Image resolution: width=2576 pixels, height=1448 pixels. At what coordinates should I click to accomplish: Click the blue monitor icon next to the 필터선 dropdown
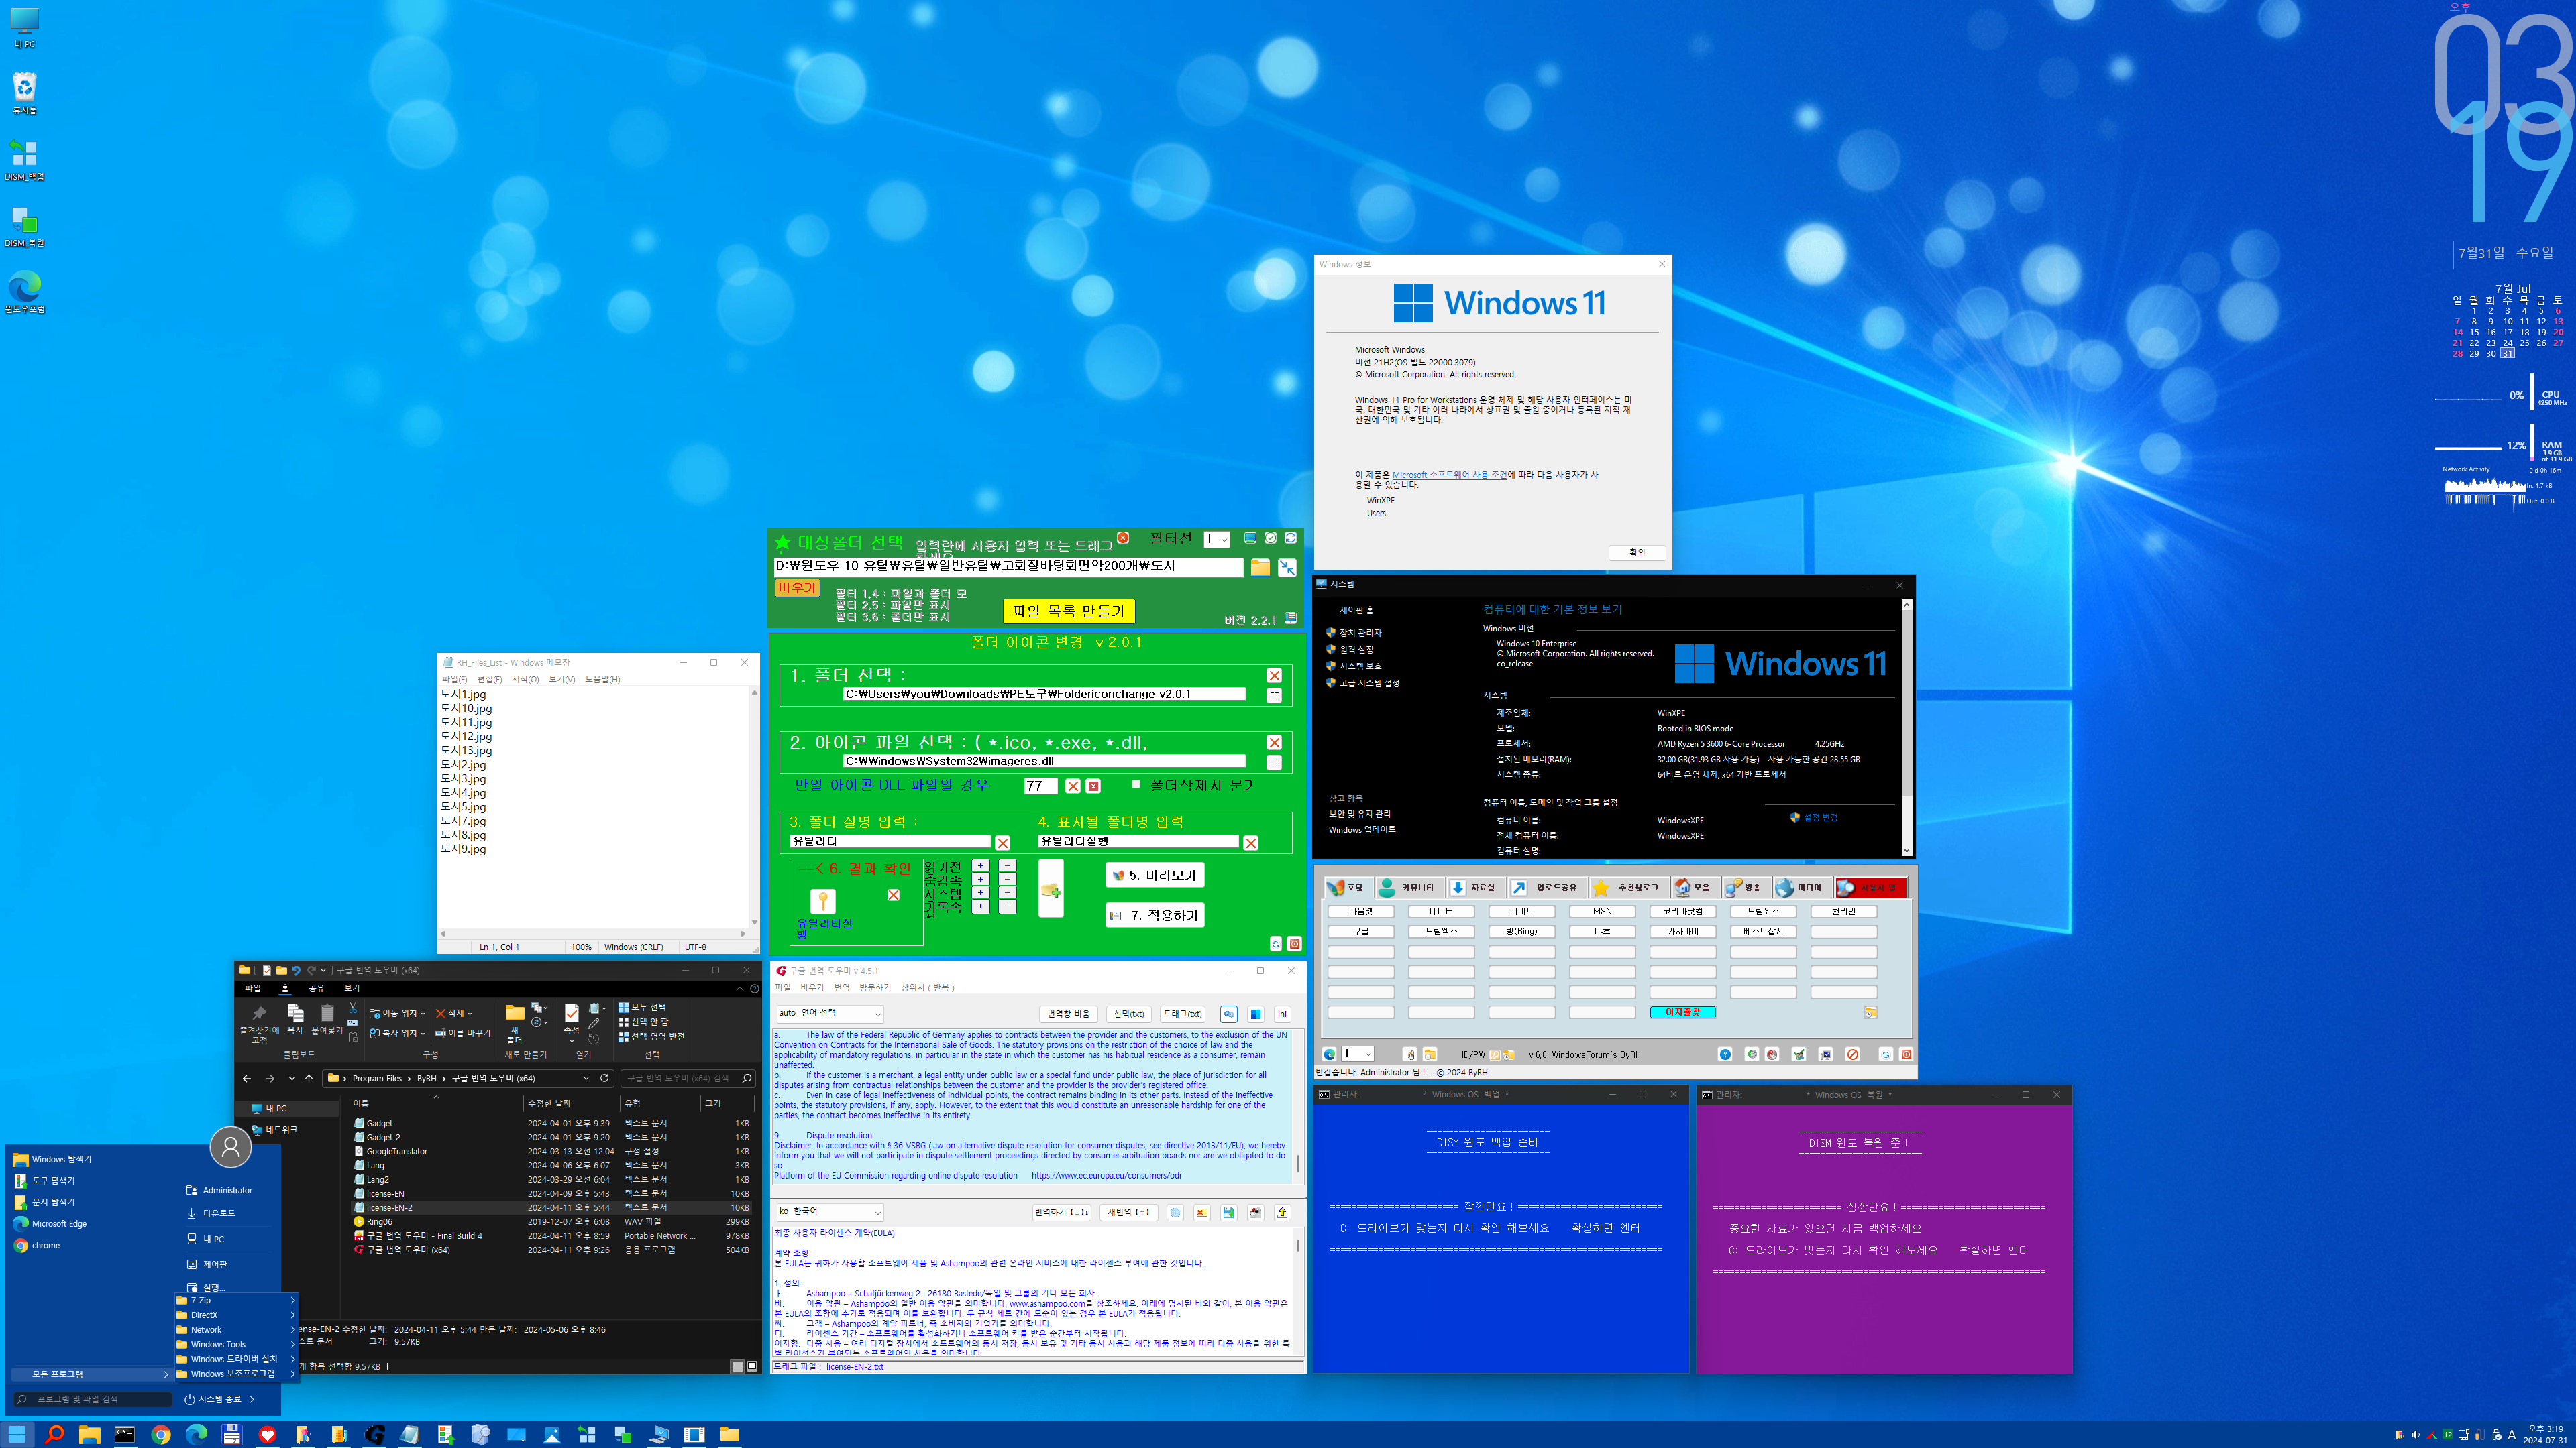tap(1250, 538)
